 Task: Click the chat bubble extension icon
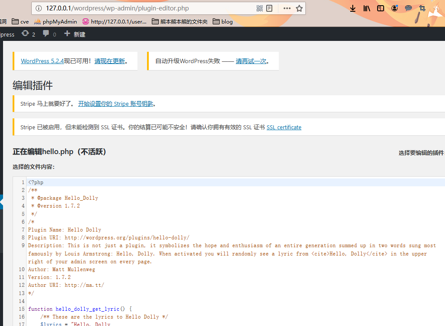(408, 8)
